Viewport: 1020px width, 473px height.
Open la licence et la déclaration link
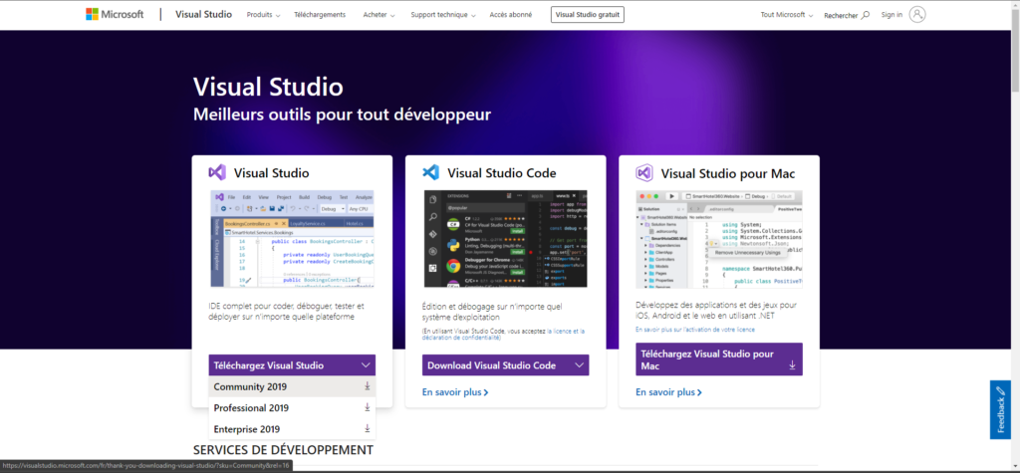[505, 334]
